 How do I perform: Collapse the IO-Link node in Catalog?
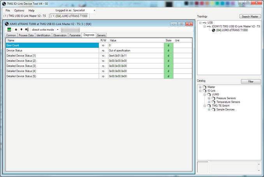pos(200,91)
